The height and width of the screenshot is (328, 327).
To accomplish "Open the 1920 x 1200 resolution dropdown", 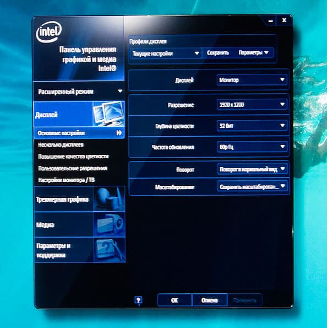I will (x=252, y=104).
